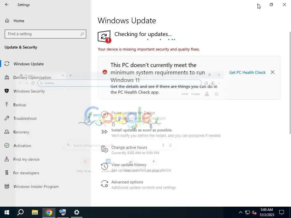The width and height of the screenshot is (291, 218).
Task: Open the Windows Start menu
Action: coord(7,212)
